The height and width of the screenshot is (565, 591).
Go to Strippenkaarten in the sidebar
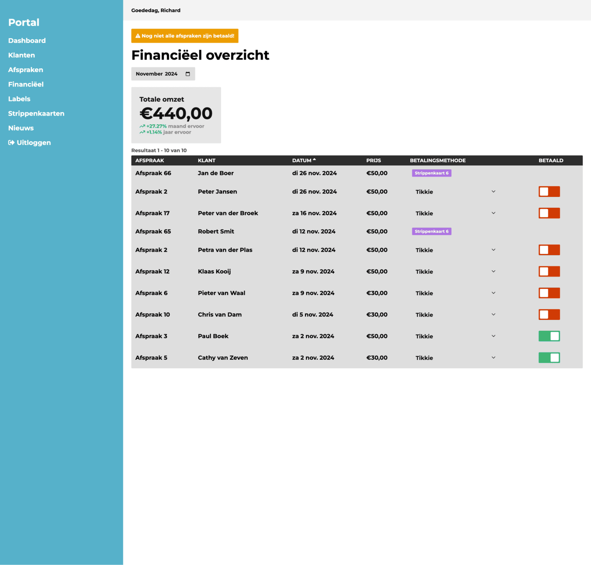tap(36, 113)
